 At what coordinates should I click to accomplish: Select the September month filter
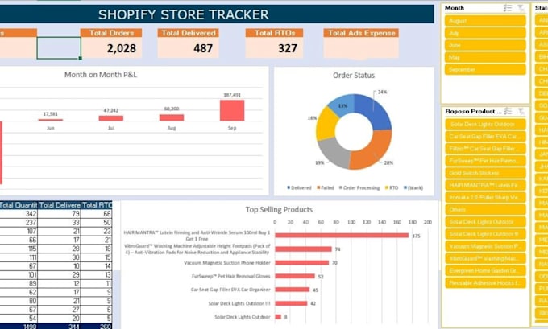point(485,69)
